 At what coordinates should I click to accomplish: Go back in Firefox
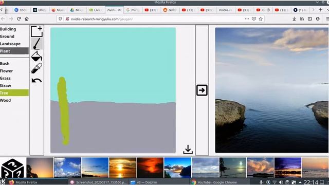(3, 18)
